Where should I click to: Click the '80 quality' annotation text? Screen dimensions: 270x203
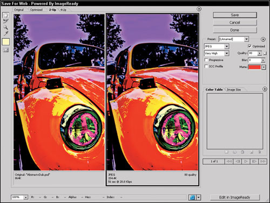click(x=190, y=174)
